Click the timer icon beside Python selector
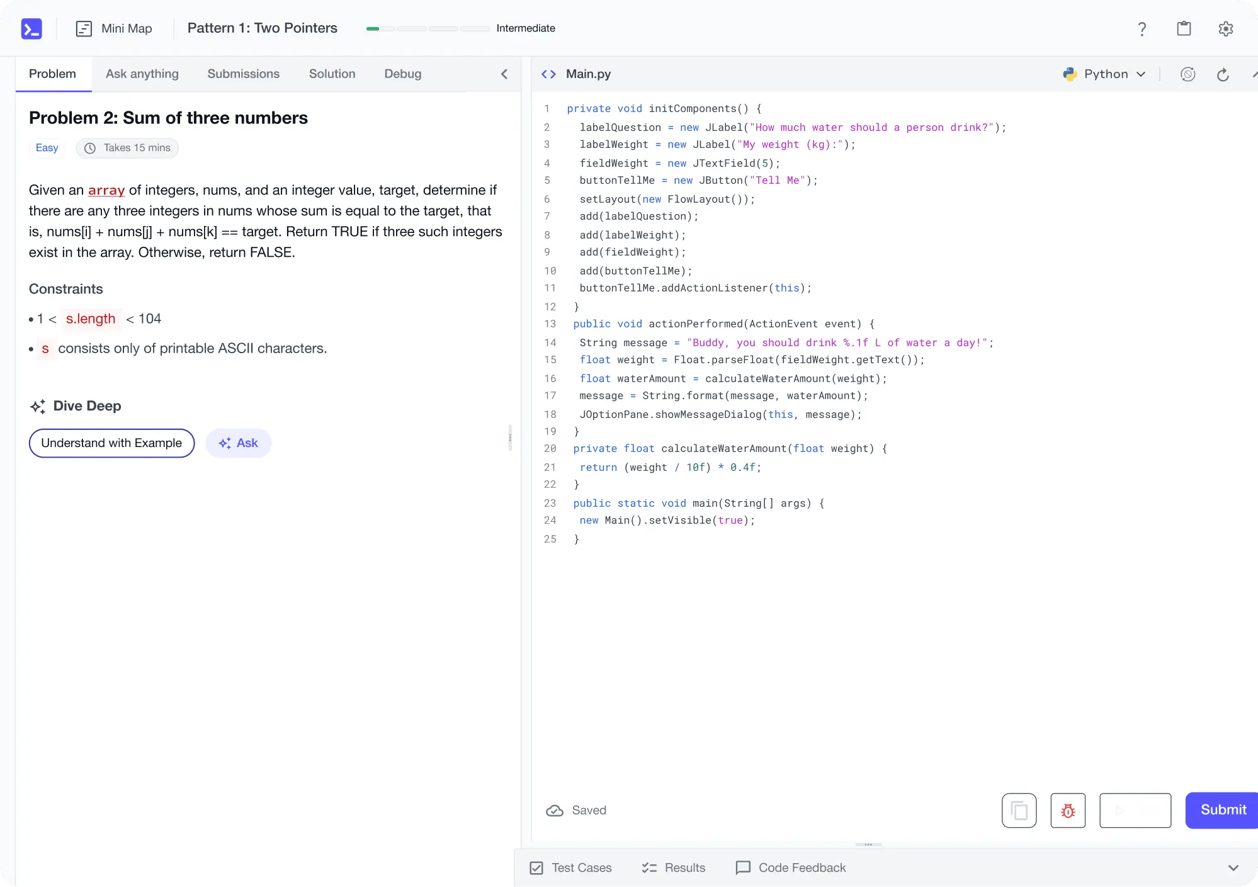This screenshot has height=887, width=1258. pos(1187,74)
